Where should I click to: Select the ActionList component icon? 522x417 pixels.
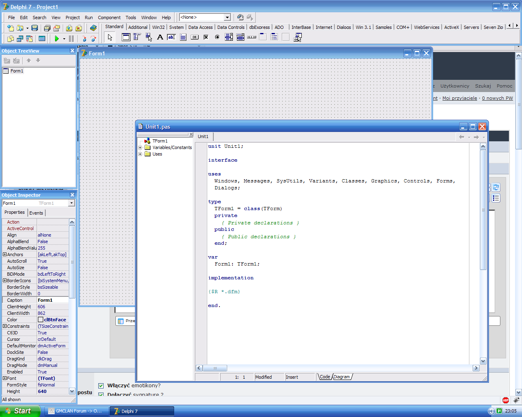[x=297, y=37]
